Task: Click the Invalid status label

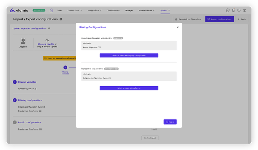Action: (x=154, y=129)
